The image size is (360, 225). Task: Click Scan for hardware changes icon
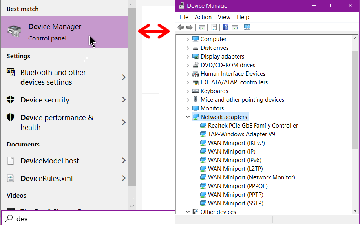247,27
